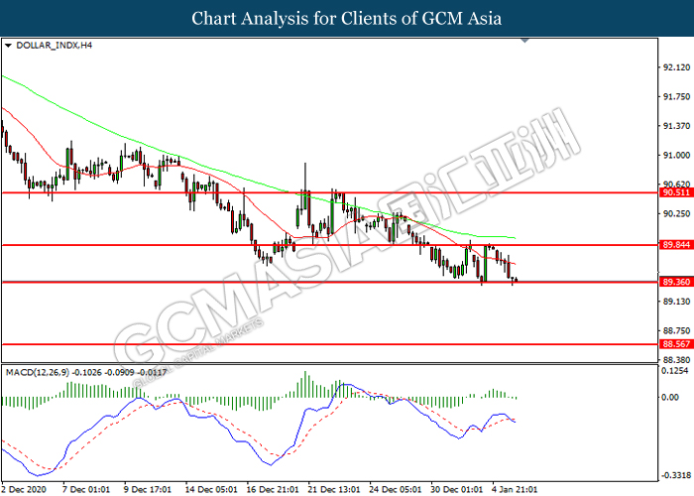The width and height of the screenshot is (694, 496).
Task: Click the Chart Analysis for Clients header title
Action: 347,18
